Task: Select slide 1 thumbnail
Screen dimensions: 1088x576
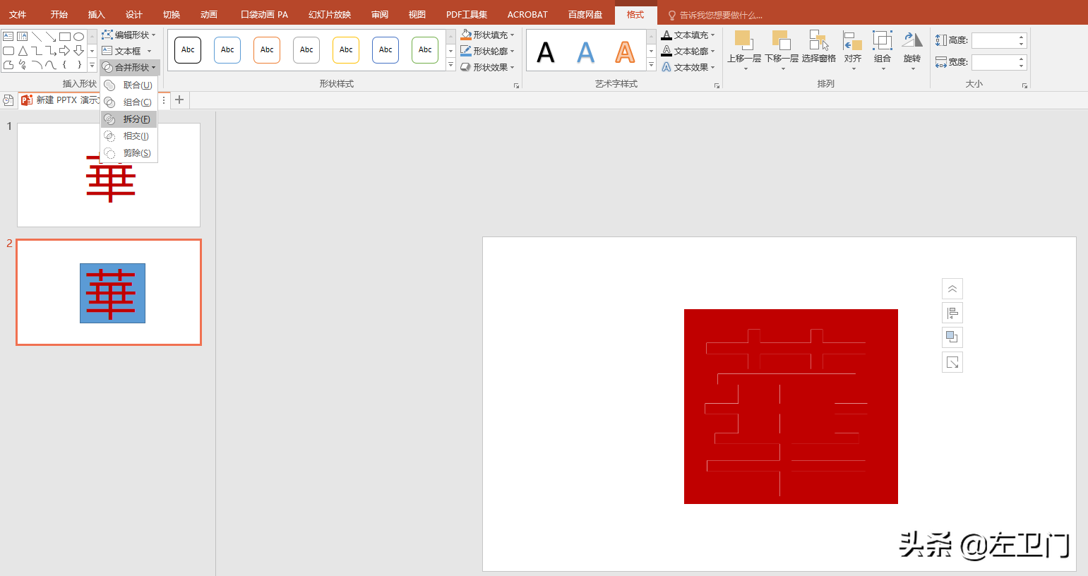Action: pyautogui.click(x=109, y=175)
